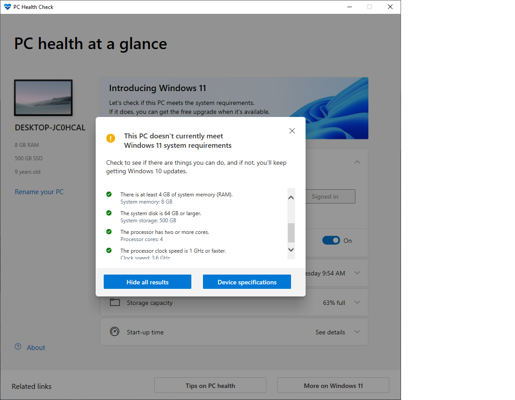The image size is (515, 400).
Task: Collapse the top section with the up chevron
Action: [x=357, y=162]
